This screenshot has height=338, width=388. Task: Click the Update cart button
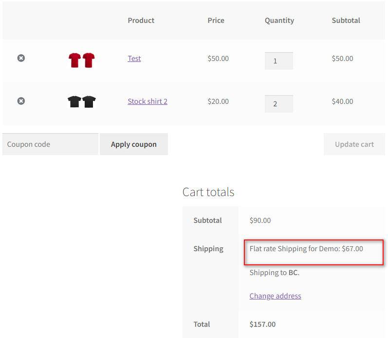[354, 144]
